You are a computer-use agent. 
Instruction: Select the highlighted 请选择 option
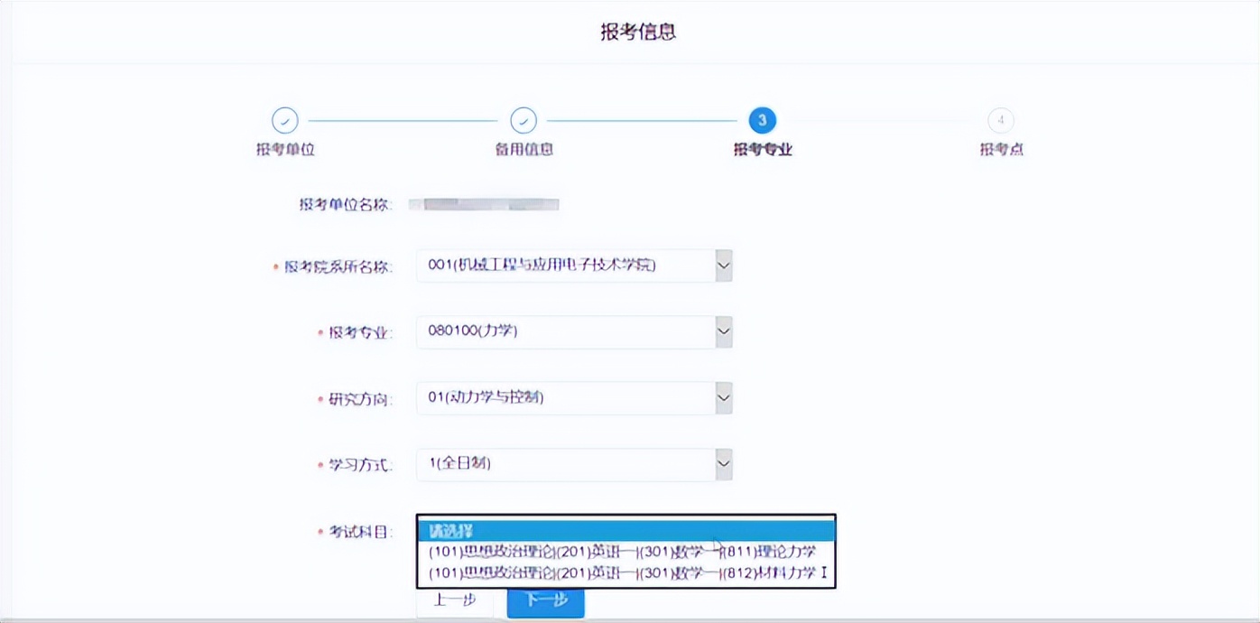(x=625, y=531)
